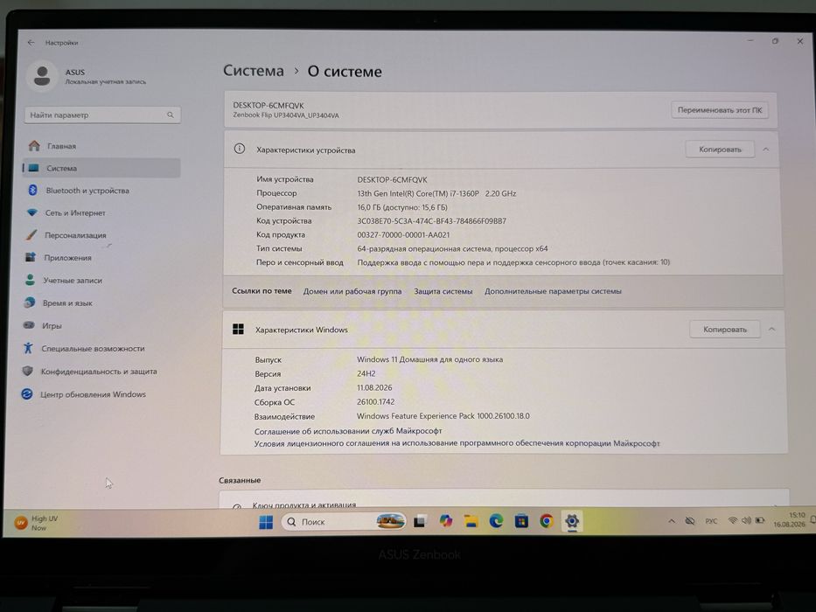
Task: Click the Сборка ОС value 26100.1742
Action: [x=376, y=402]
